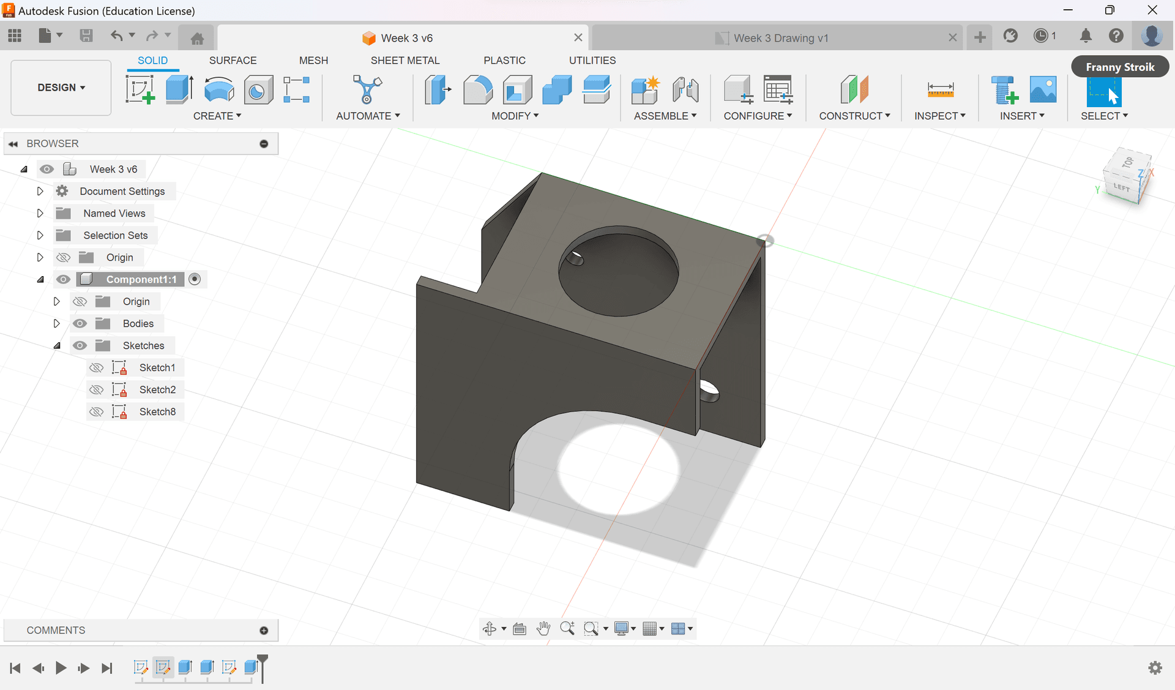The width and height of the screenshot is (1175, 690).
Task: Select the Combine tool
Action: (557, 89)
